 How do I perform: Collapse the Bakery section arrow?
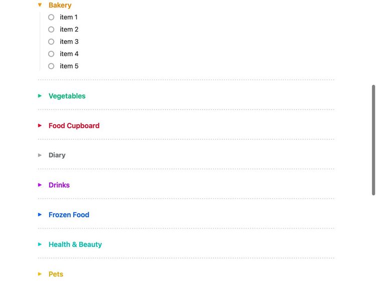[x=40, y=5]
